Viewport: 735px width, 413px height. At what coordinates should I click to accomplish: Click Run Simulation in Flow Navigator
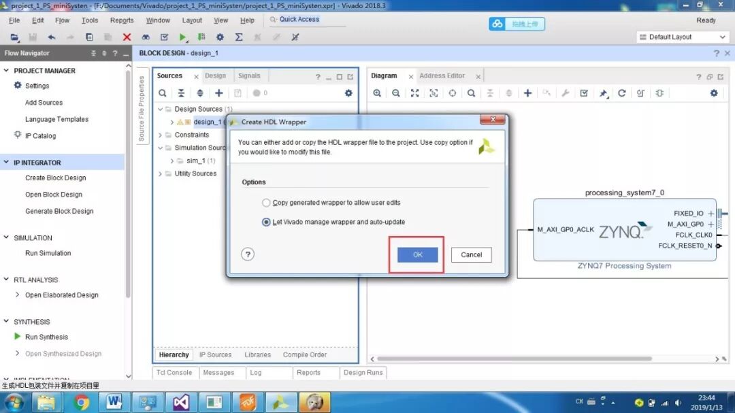tap(48, 252)
